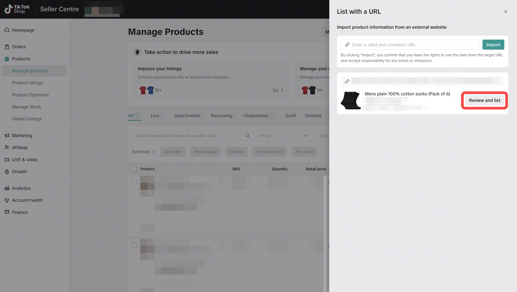The image size is (517, 292).
Task: Switch to the Live tab
Action: [155, 116]
